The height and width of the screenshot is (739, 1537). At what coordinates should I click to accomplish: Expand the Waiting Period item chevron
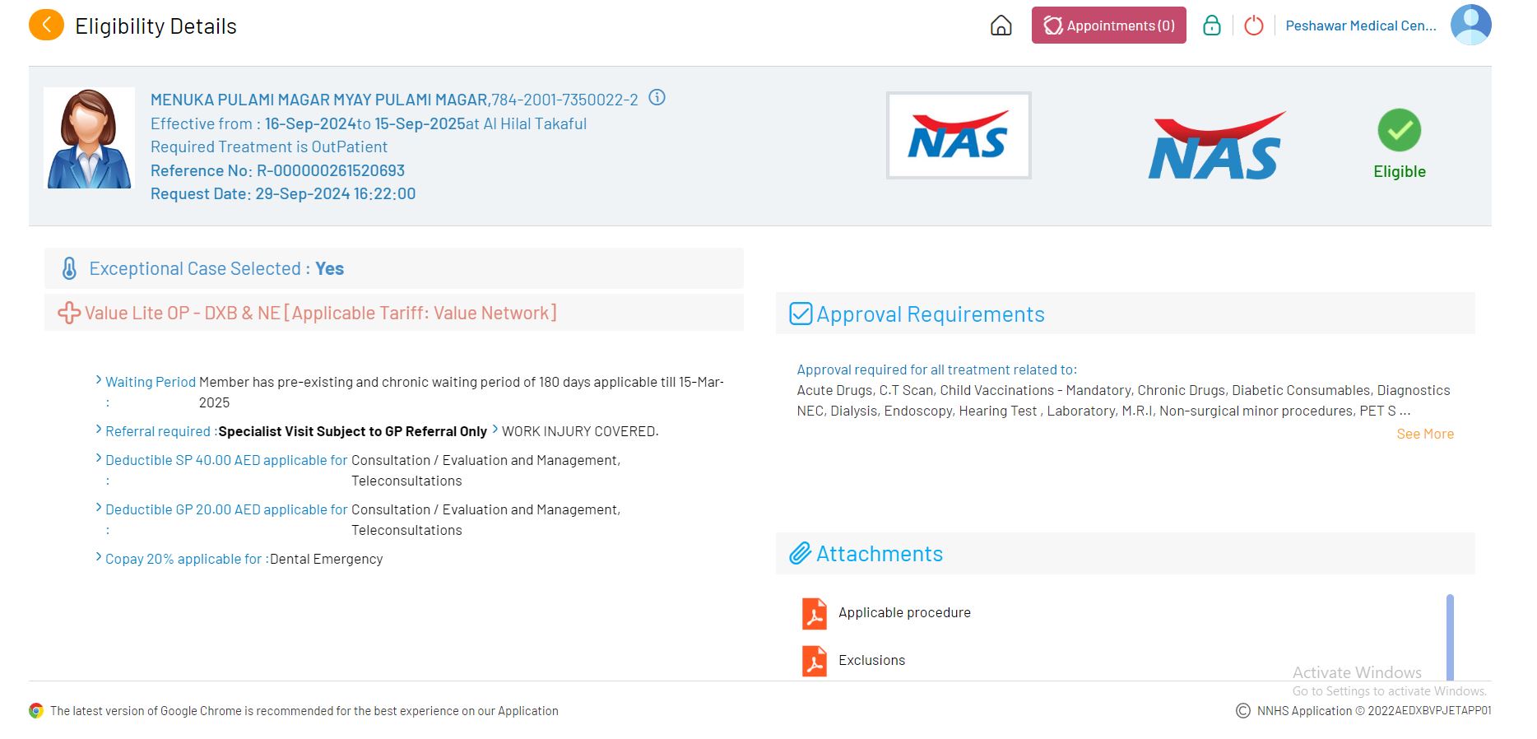99,380
